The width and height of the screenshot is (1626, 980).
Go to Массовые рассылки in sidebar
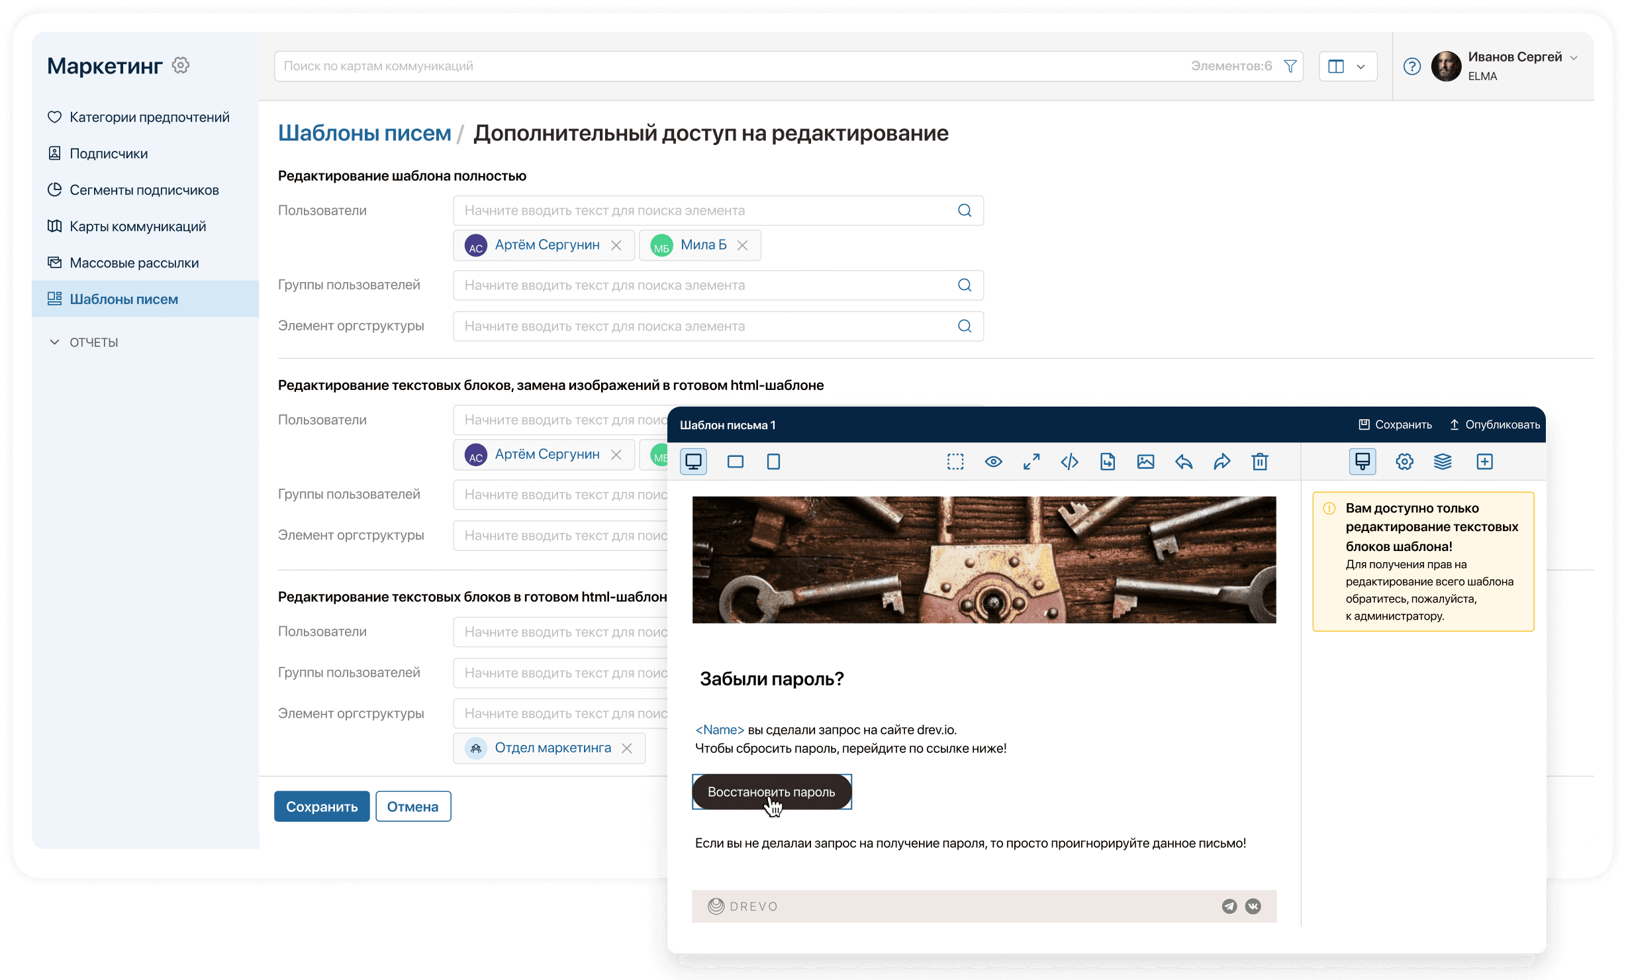[x=134, y=263]
